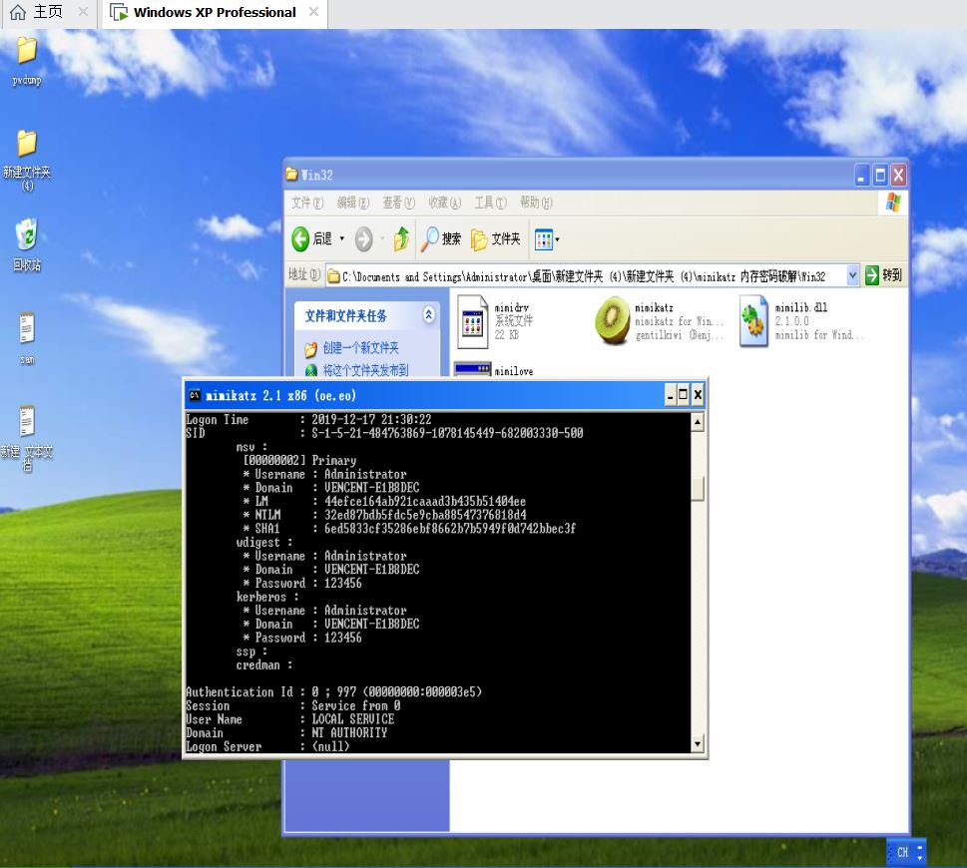
Task: Click 创建一个新文件夹 link
Action: coord(361,347)
